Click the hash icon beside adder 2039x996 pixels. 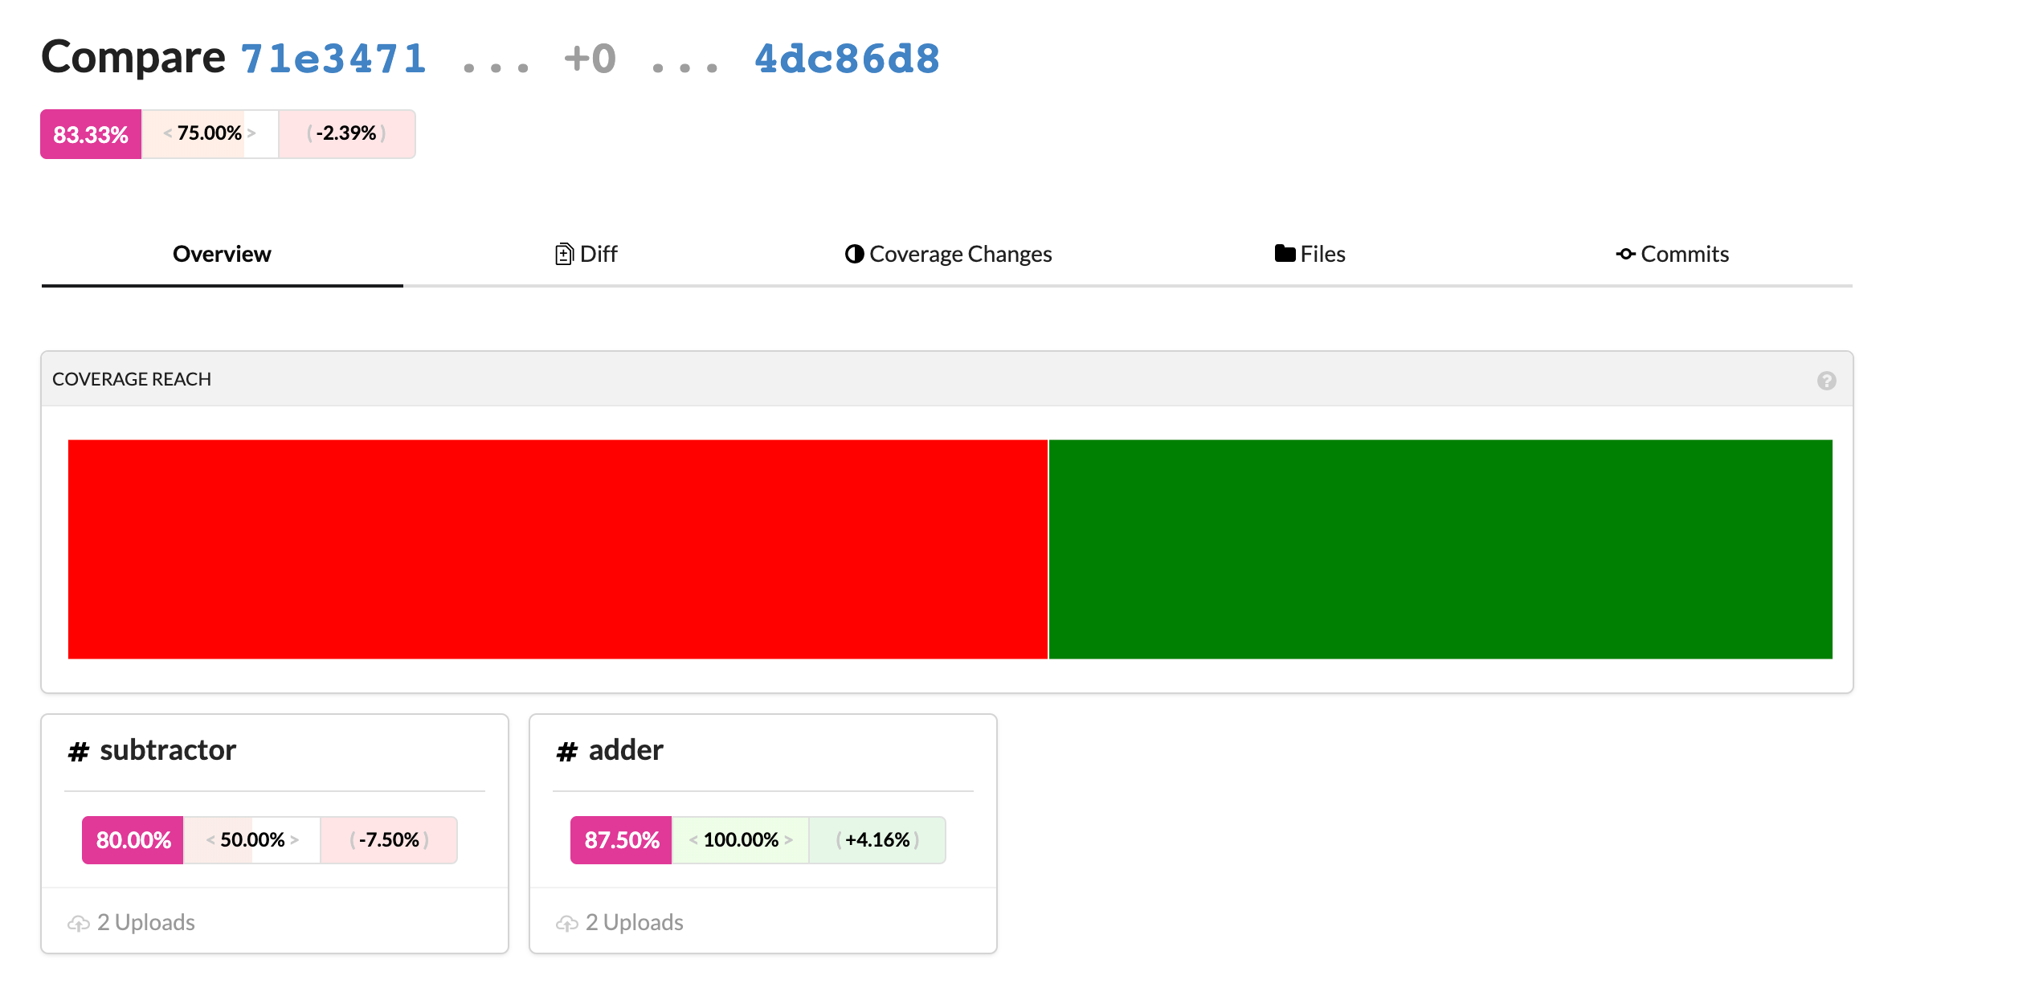567,752
